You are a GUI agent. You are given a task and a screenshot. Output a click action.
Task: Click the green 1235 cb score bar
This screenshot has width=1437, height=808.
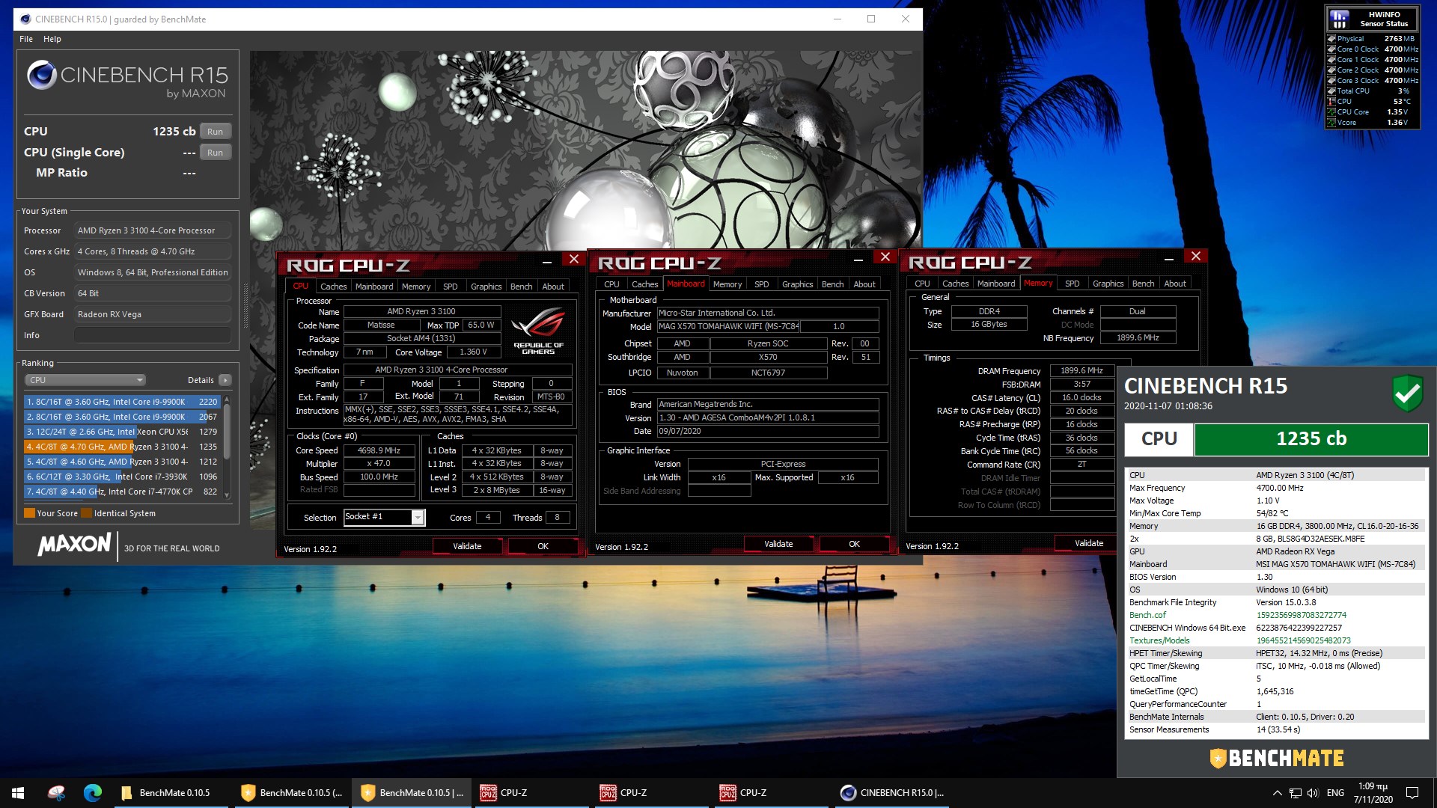(x=1311, y=439)
